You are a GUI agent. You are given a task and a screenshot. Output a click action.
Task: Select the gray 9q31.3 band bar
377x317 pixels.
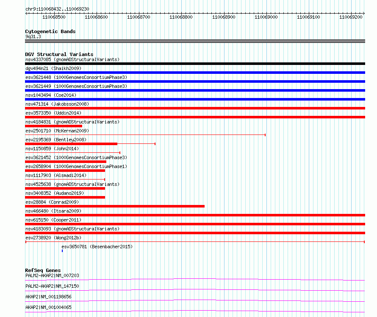click(x=195, y=41)
